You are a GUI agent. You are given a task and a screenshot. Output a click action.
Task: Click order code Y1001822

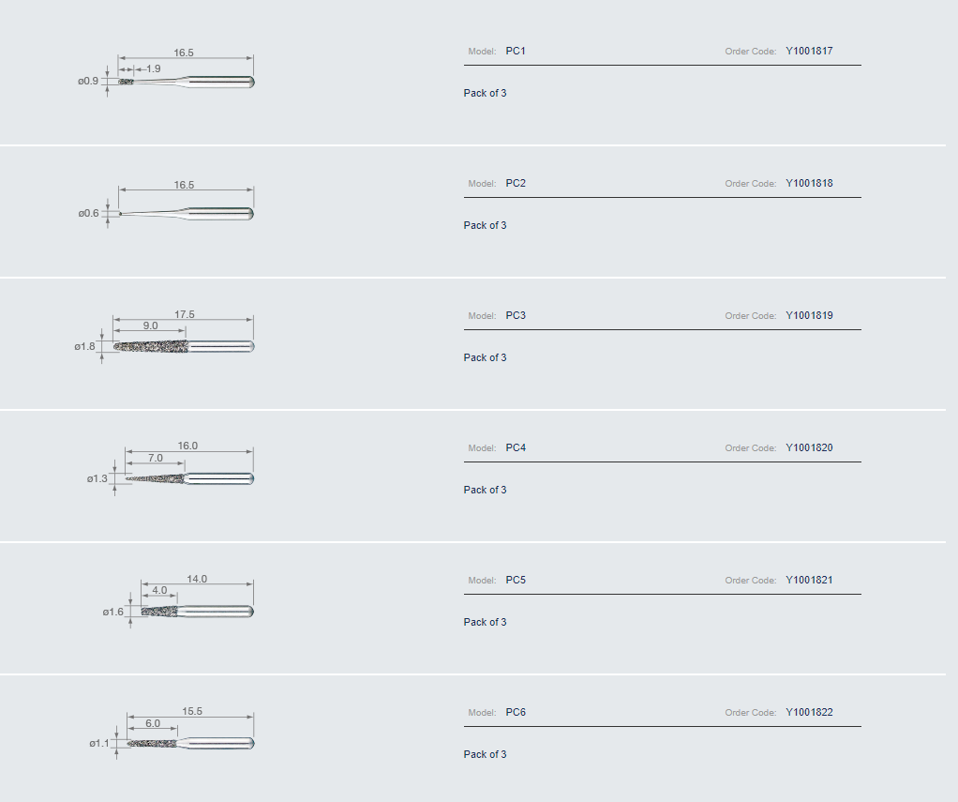809,712
